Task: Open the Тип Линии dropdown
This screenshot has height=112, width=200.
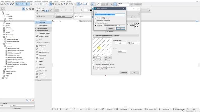Action: pyautogui.click(x=64, y=16)
